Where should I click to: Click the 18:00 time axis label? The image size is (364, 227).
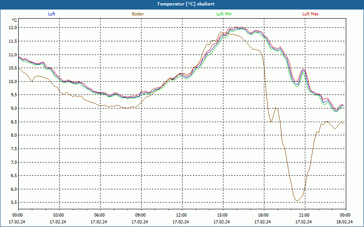264,215
